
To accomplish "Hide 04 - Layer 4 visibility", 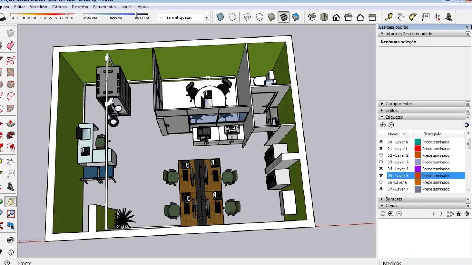I will coord(381,169).
